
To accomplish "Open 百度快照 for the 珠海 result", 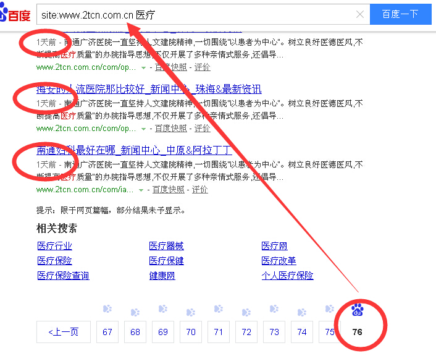I will (x=170, y=129).
